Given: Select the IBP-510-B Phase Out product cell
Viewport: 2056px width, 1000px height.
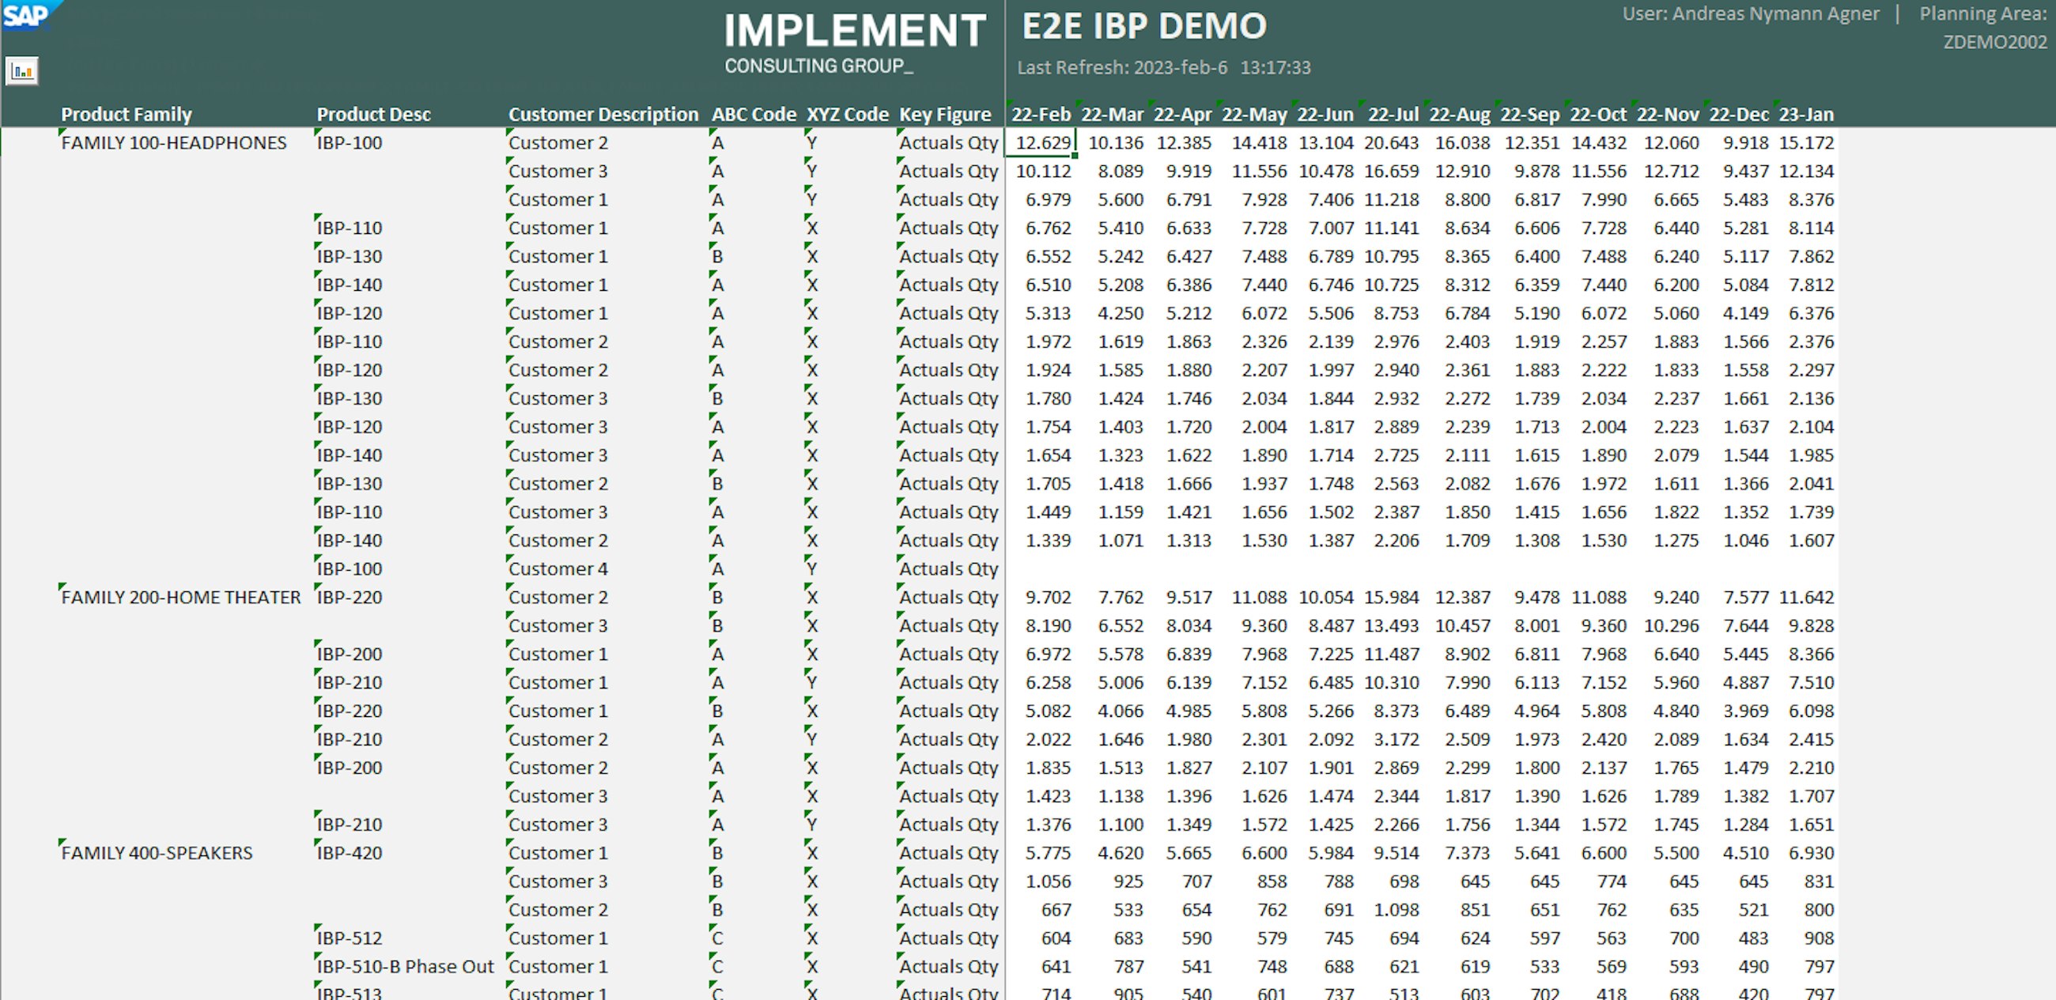Looking at the screenshot, I should pyautogui.click(x=405, y=967).
